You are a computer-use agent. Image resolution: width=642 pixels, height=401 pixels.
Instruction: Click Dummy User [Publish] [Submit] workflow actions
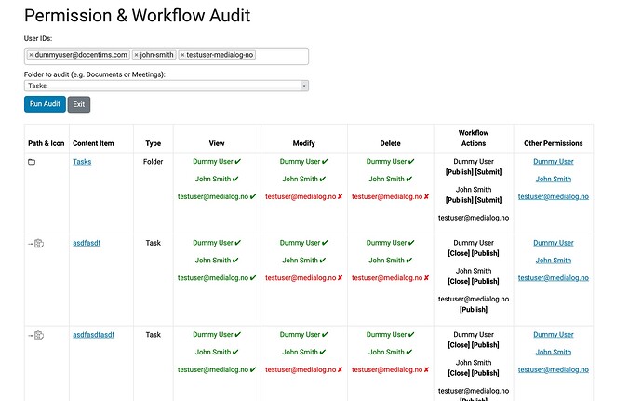[x=474, y=167]
